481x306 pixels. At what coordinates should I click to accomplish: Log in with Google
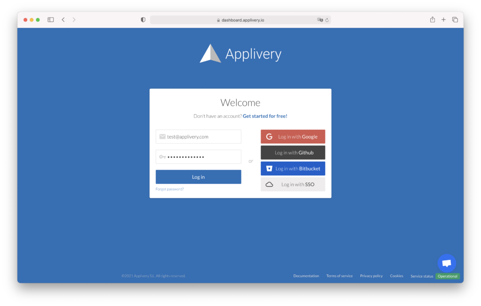coord(293,137)
